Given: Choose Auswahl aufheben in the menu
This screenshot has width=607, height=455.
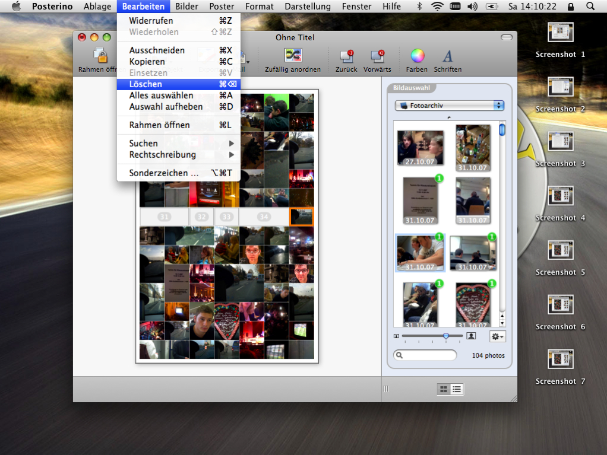Looking at the screenshot, I should 178,107.
